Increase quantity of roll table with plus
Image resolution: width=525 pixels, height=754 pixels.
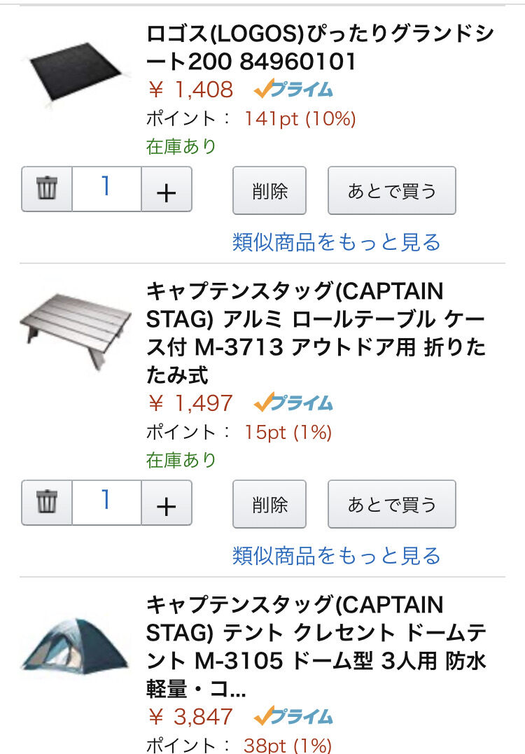tap(167, 503)
